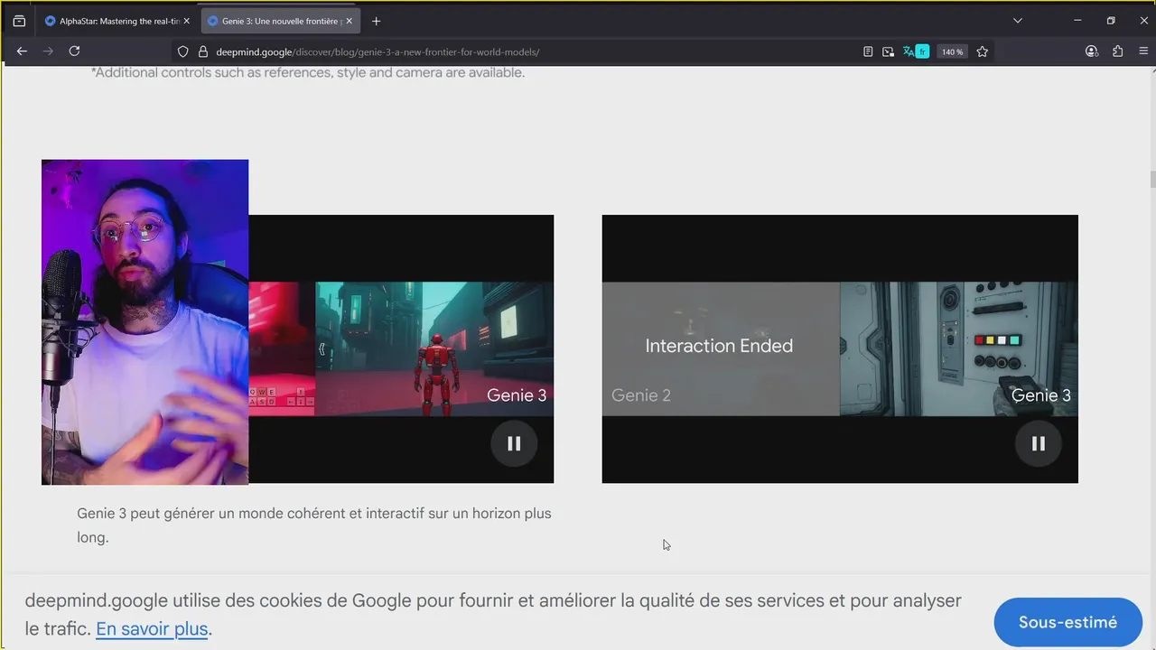
Task: Click the '*Additional controls such as references' text
Action: [308, 72]
